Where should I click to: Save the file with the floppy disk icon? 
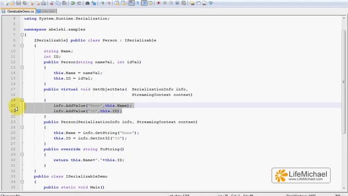[18, 3]
